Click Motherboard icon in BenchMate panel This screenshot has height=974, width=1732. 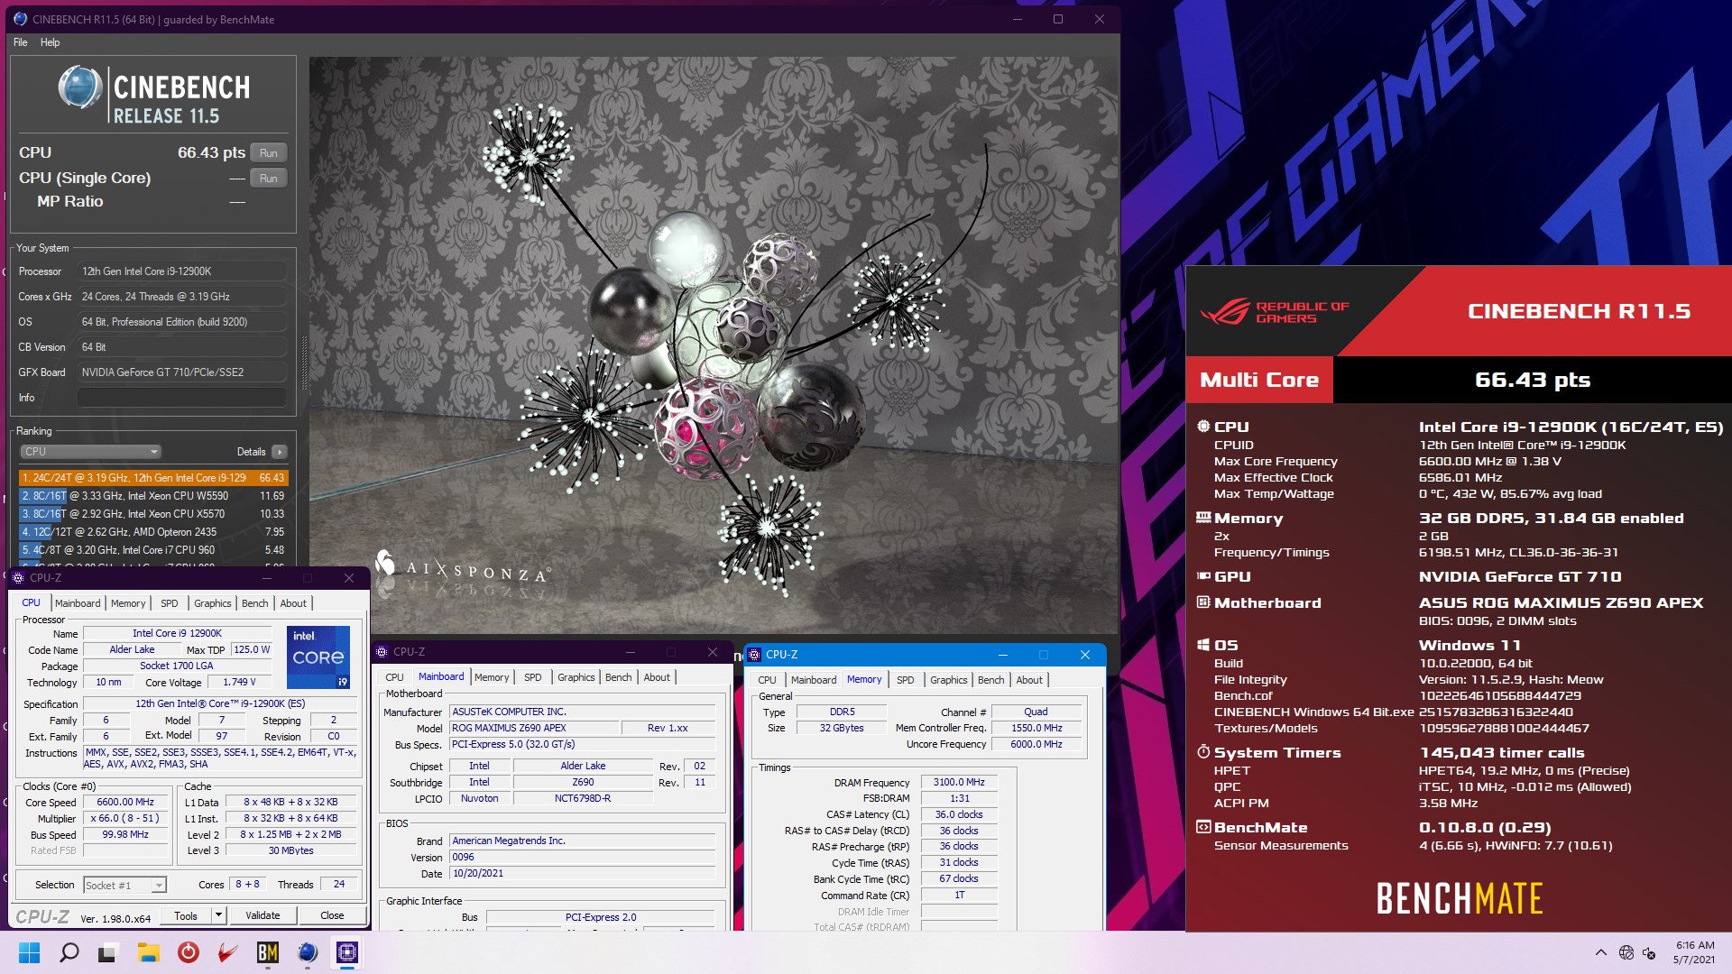tap(1202, 602)
